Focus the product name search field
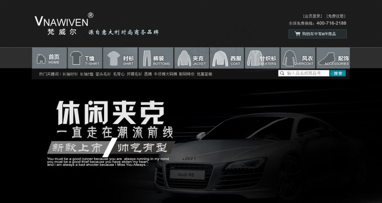 coord(304,73)
